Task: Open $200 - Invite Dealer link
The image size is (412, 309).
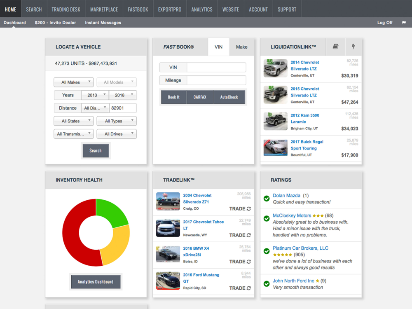Action: pyautogui.click(x=55, y=23)
